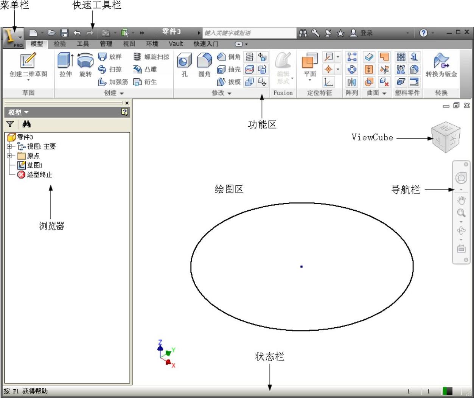
Task: Select the 凸雕 emboss tool
Action: [145, 69]
